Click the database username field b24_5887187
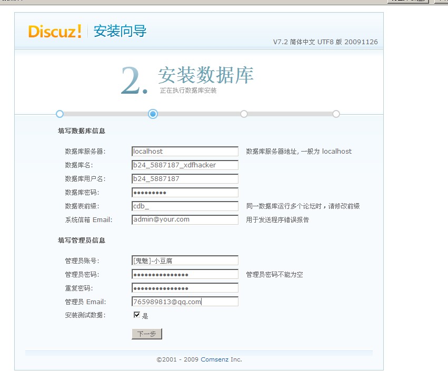448x371 pixels. (185, 179)
